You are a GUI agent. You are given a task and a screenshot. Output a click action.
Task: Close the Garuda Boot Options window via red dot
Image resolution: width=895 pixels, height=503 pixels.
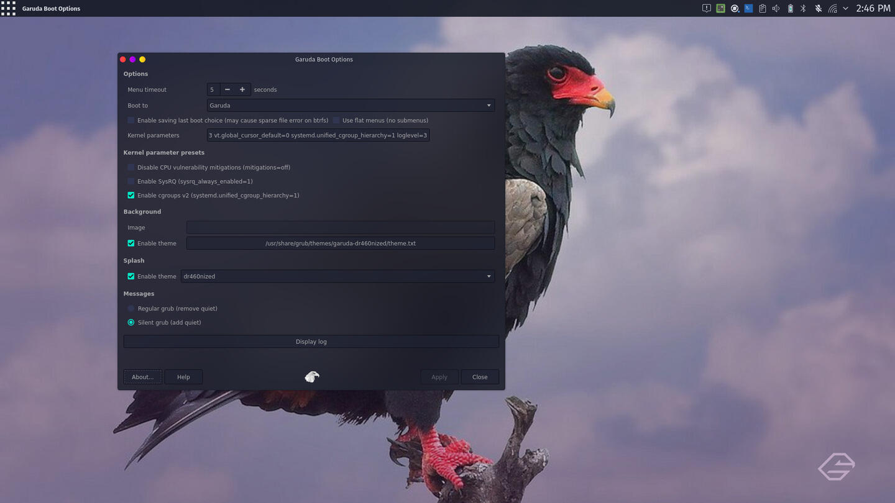[x=123, y=59]
